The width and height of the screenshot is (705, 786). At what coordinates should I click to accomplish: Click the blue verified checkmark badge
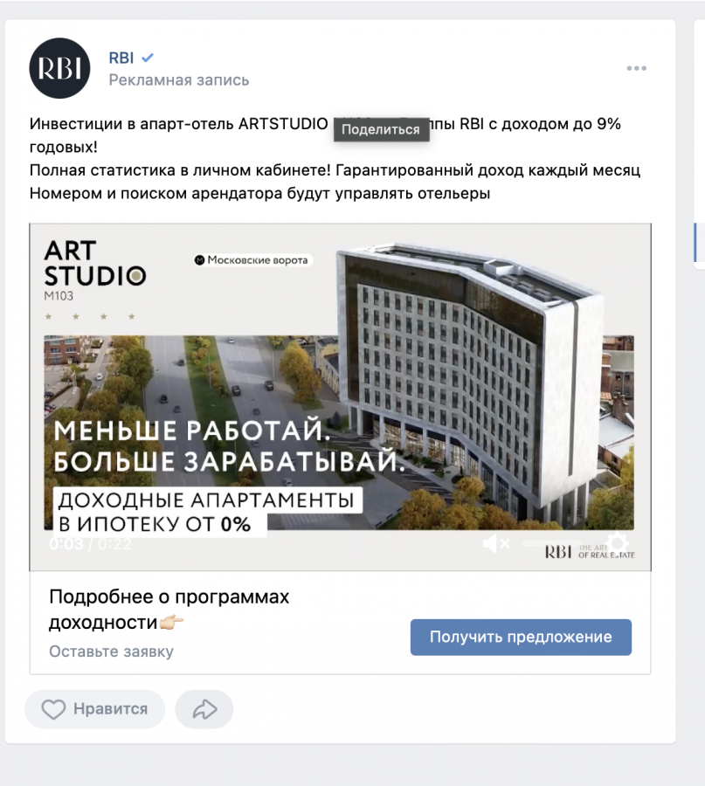[x=148, y=58]
